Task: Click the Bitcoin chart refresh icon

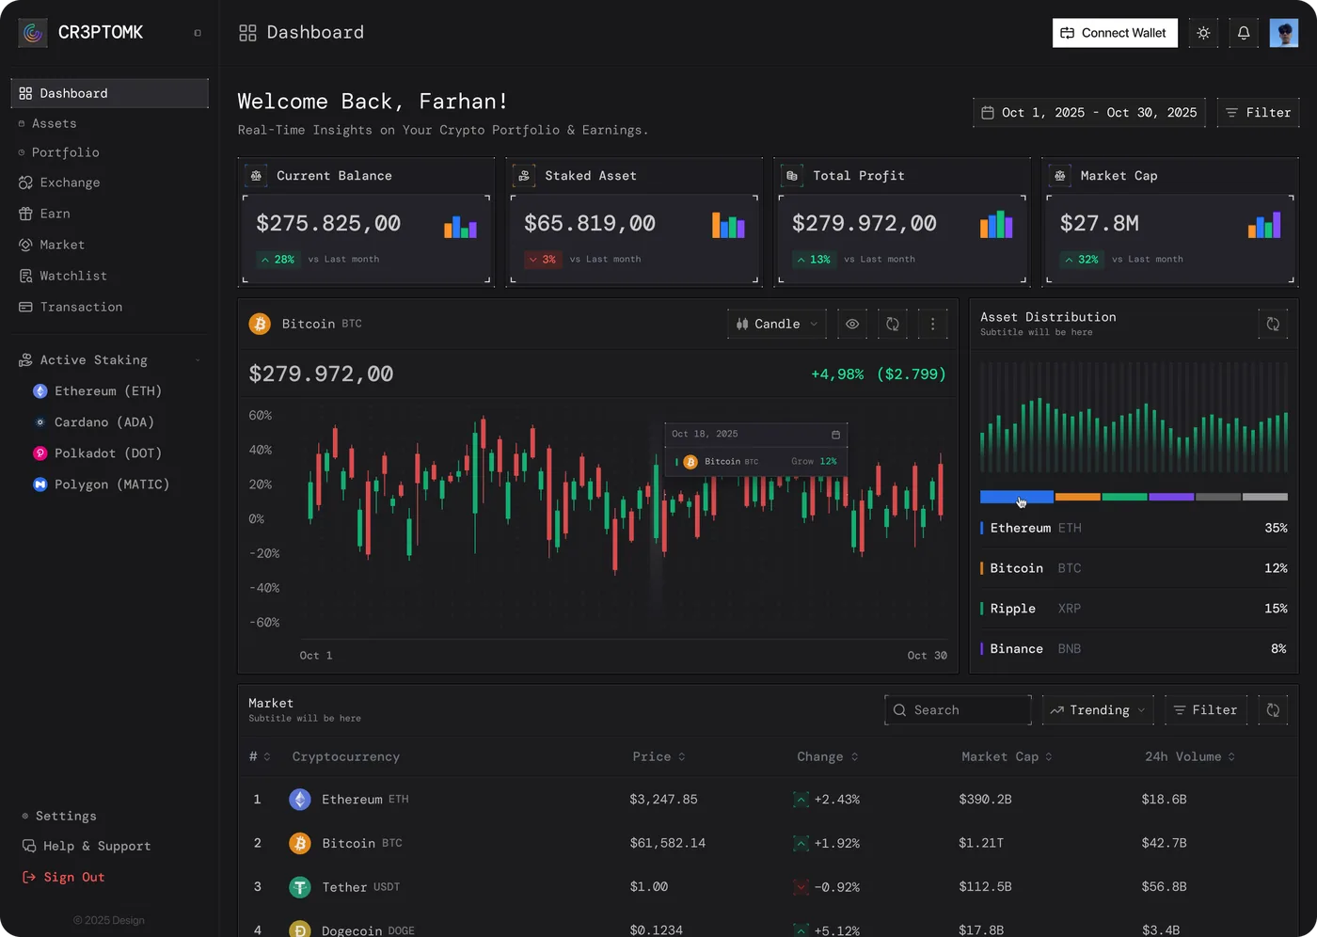Action: (x=893, y=324)
